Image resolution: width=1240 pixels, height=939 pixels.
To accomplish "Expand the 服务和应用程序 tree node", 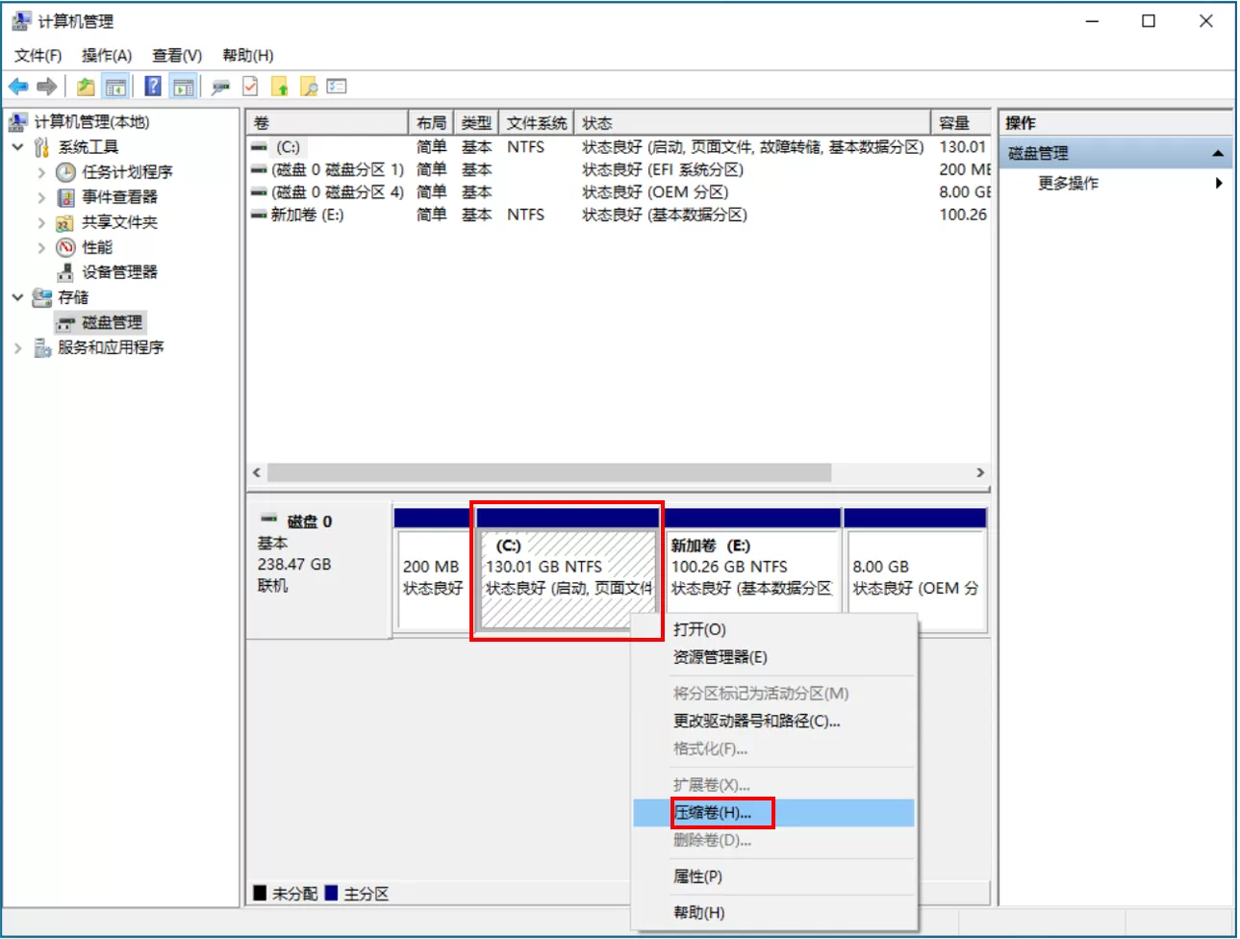I will point(16,347).
